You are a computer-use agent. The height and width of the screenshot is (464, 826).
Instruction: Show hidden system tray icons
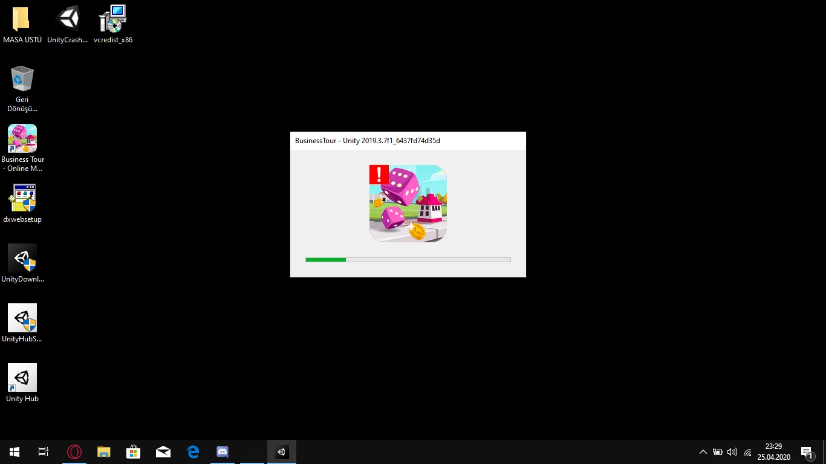tap(703, 452)
